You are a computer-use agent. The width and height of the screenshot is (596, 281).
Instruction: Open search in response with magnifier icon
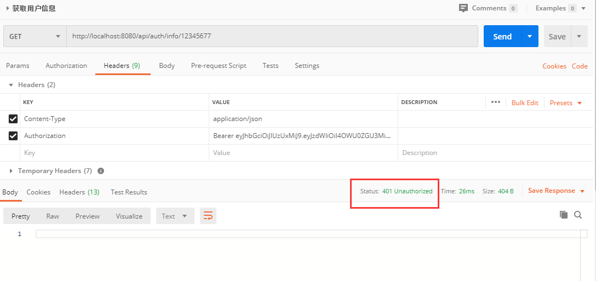click(578, 215)
